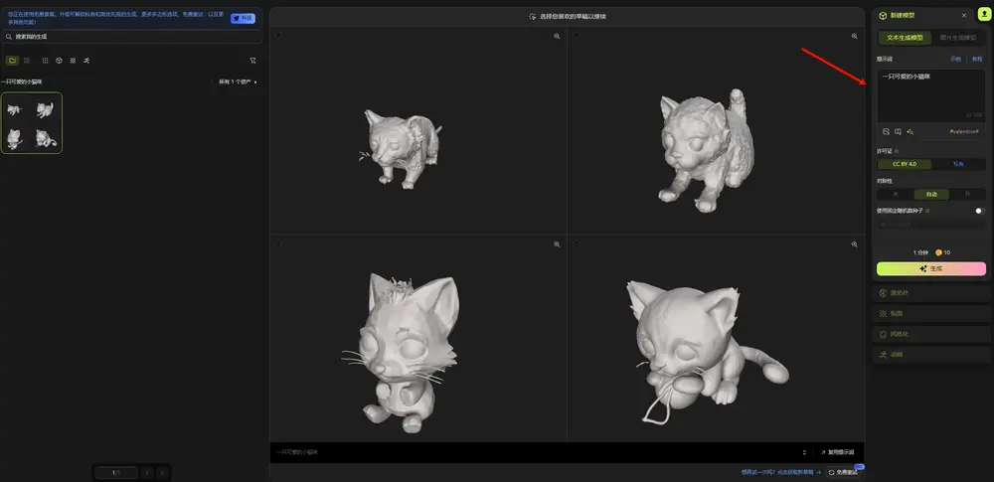
Task: Choose 自动 symmetry option
Action: pos(930,195)
